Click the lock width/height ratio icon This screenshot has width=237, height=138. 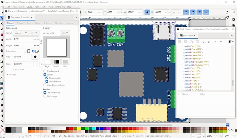[x=147, y=12]
